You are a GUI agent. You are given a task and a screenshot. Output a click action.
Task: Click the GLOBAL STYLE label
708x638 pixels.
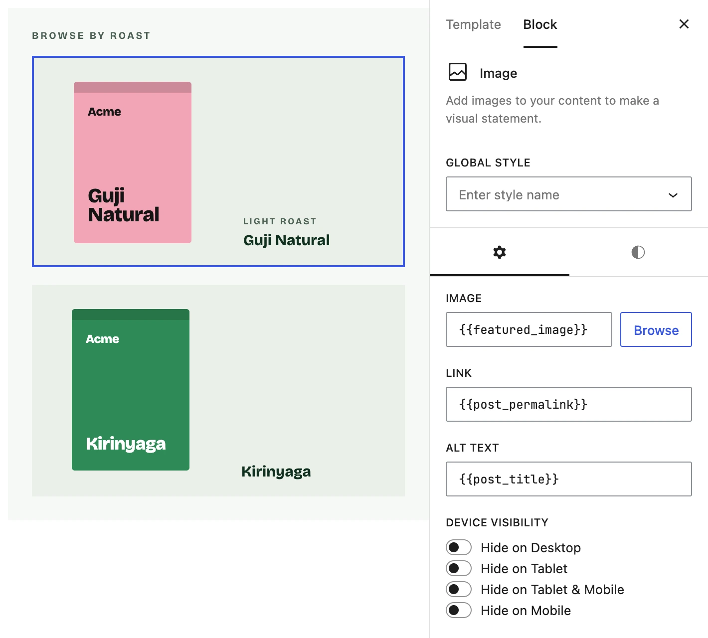[x=488, y=162]
